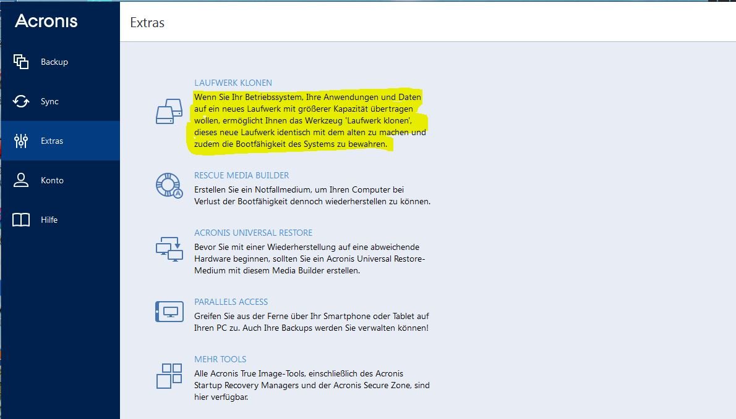Switch to the Sync section
Screen dimensions: 736x419
click(x=60, y=101)
